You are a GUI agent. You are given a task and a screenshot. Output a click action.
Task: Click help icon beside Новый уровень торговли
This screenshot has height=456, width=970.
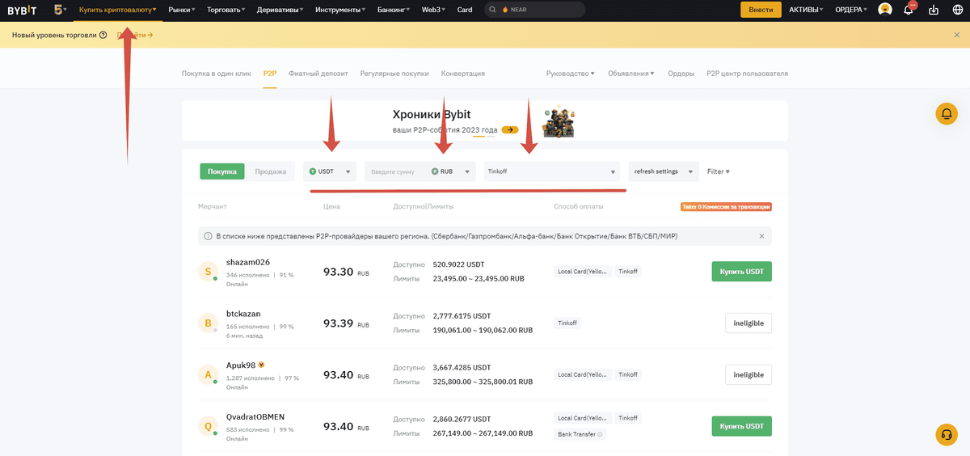(103, 36)
